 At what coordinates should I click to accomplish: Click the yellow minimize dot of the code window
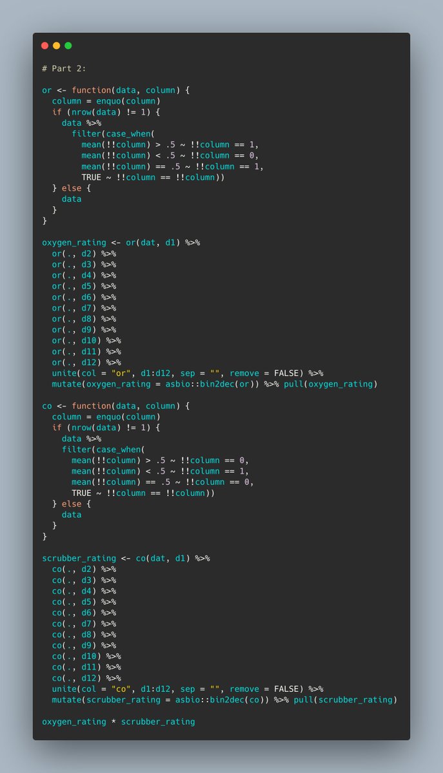tap(56, 46)
